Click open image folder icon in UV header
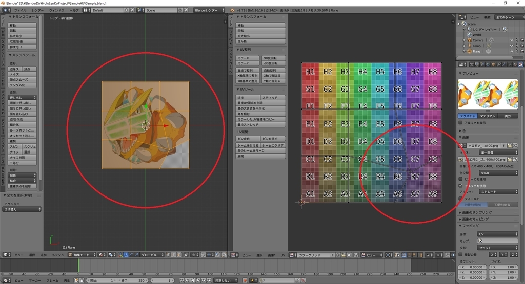 point(343,255)
